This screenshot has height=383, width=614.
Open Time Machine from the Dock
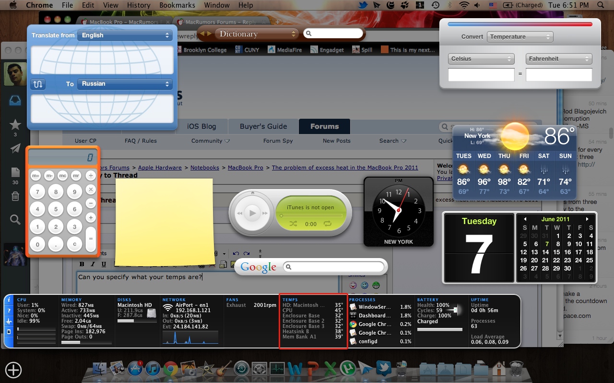pos(241,369)
